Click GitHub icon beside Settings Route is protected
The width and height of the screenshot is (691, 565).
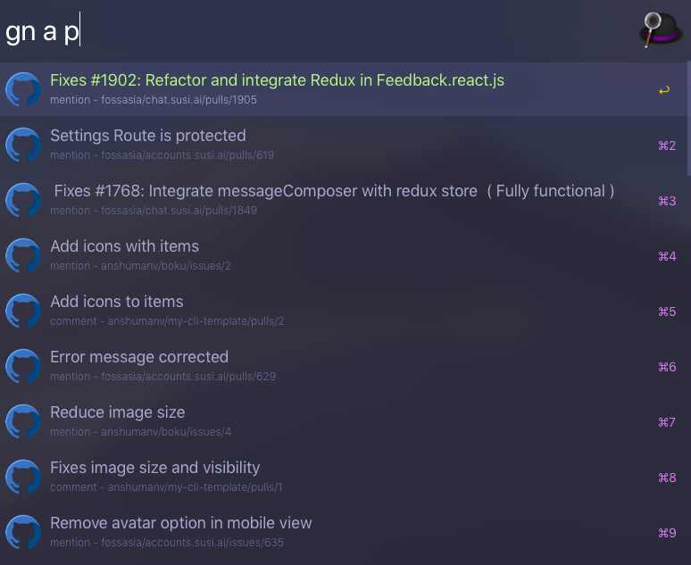pos(23,145)
